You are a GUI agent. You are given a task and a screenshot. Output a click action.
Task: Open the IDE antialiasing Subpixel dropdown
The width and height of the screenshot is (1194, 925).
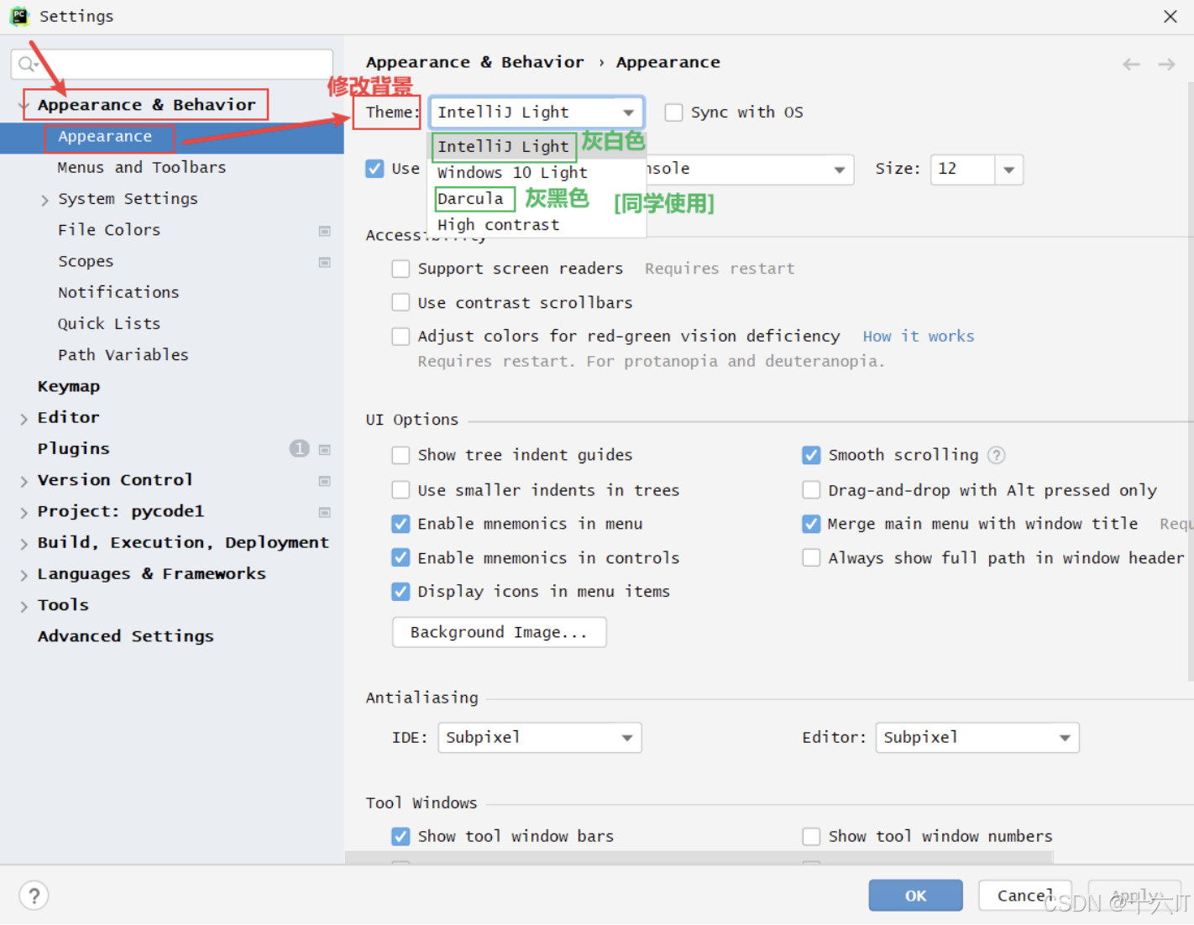tap(540, 737)
